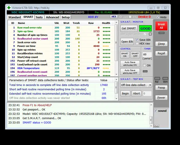The height and width of the screenshot is (145, 180).
Task: Select the PIO radio button
Action: point(130,17)
